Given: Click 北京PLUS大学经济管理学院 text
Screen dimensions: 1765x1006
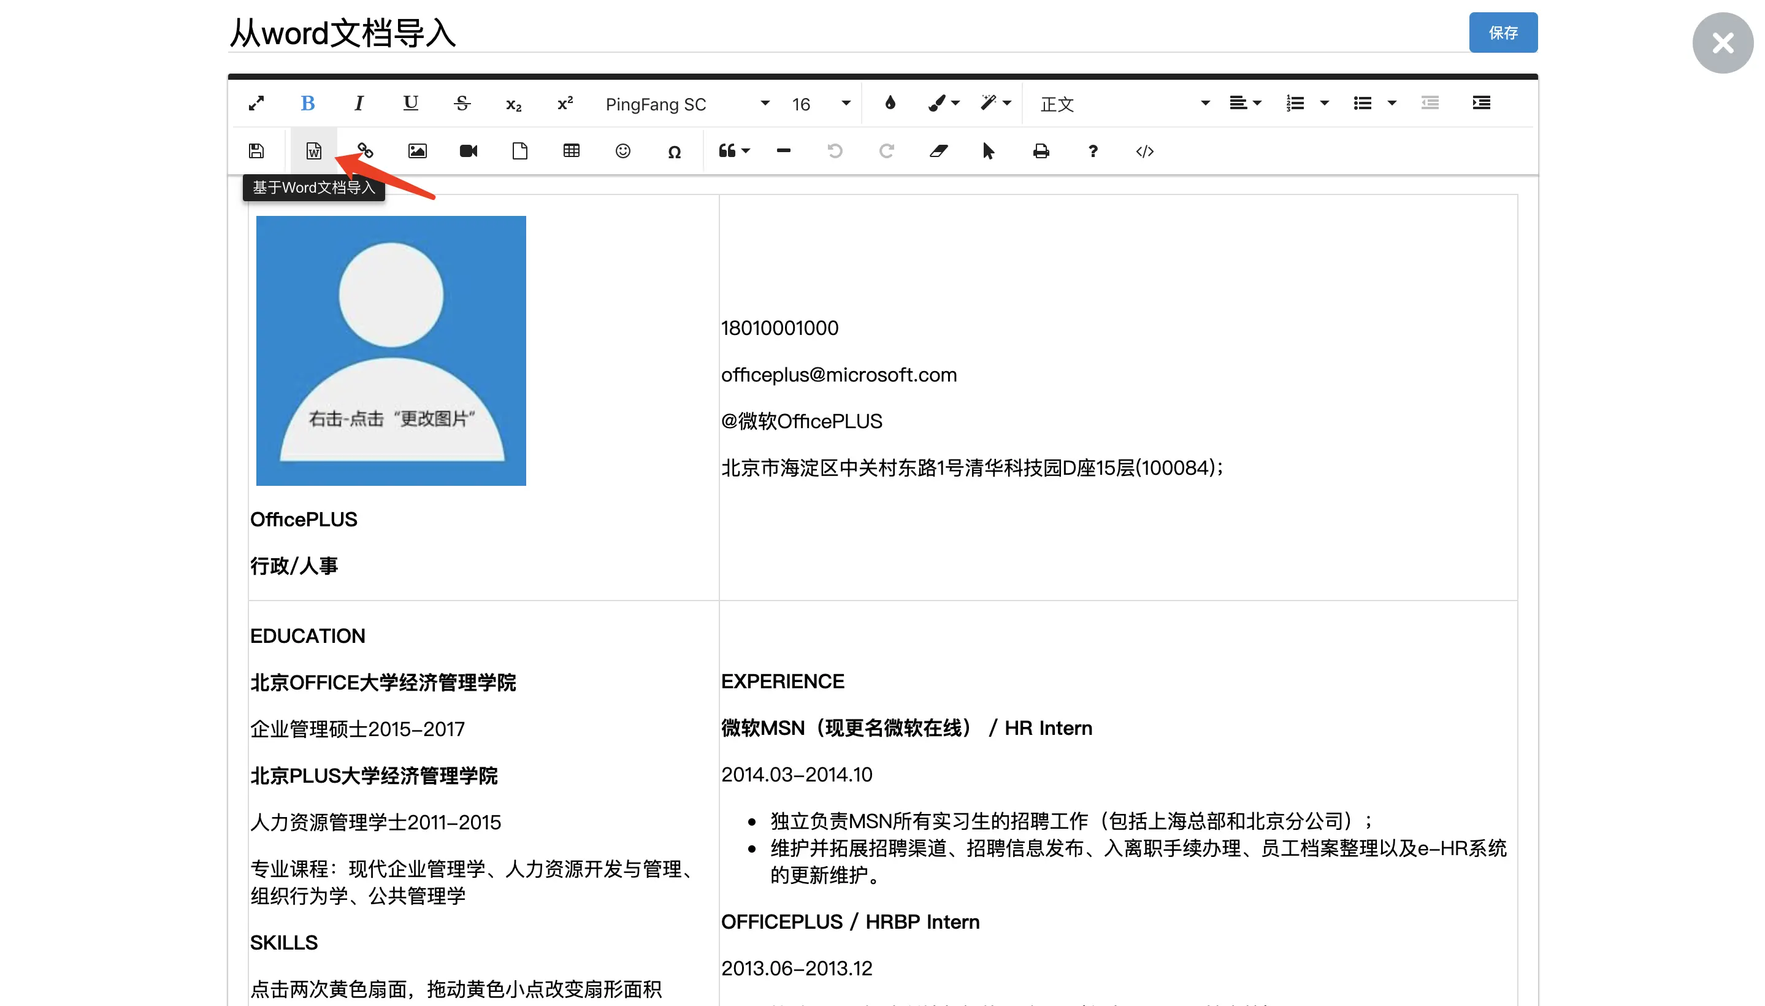Looking at the screenshot, I should click(x=373, y=776).
